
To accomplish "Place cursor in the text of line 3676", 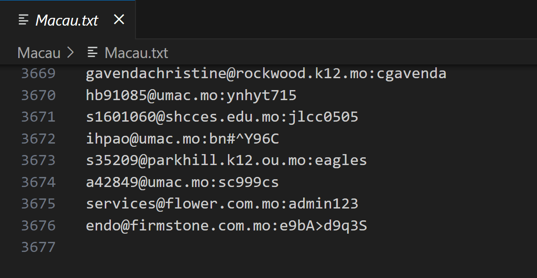I will pos(226,226).
